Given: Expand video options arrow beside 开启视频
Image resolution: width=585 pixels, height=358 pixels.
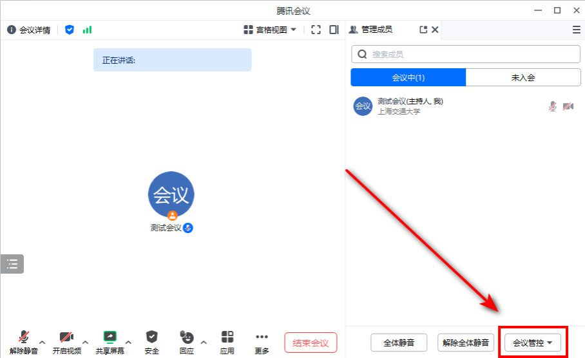Looking at the screenshot, I should tap(86, 342).
